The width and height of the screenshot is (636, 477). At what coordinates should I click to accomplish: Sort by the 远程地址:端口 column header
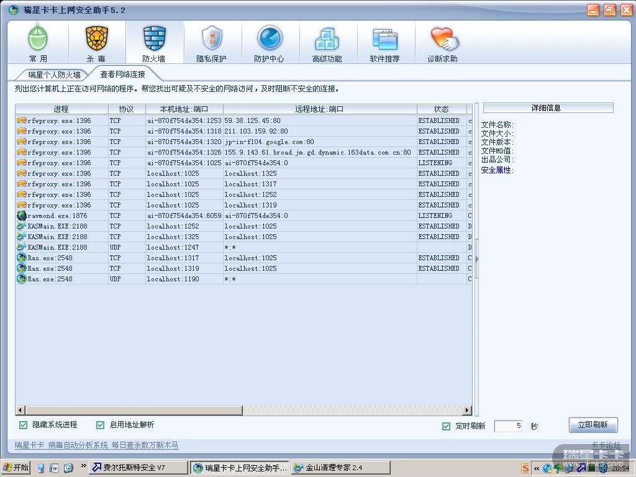coord(320,109)
